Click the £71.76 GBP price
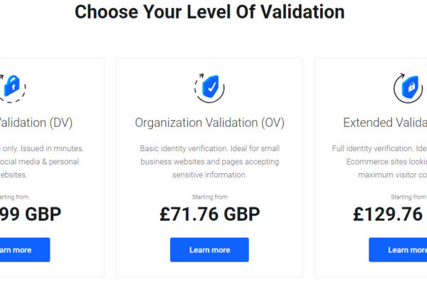Image resolution: width=427 pixels, height=285 pixels. tap(210, 214)
